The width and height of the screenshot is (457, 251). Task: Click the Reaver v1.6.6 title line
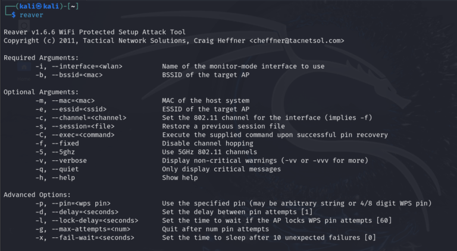[95, 31]
